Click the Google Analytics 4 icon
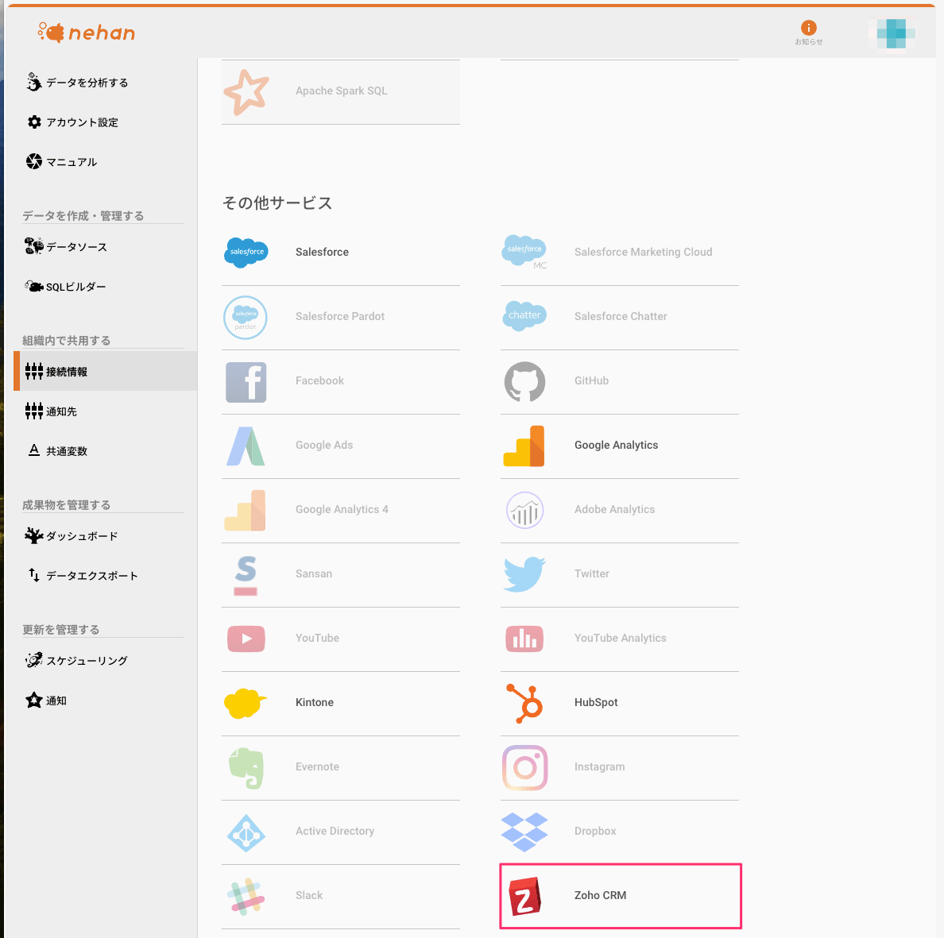The width and height of the screenshot is (944, 938). 245,510
